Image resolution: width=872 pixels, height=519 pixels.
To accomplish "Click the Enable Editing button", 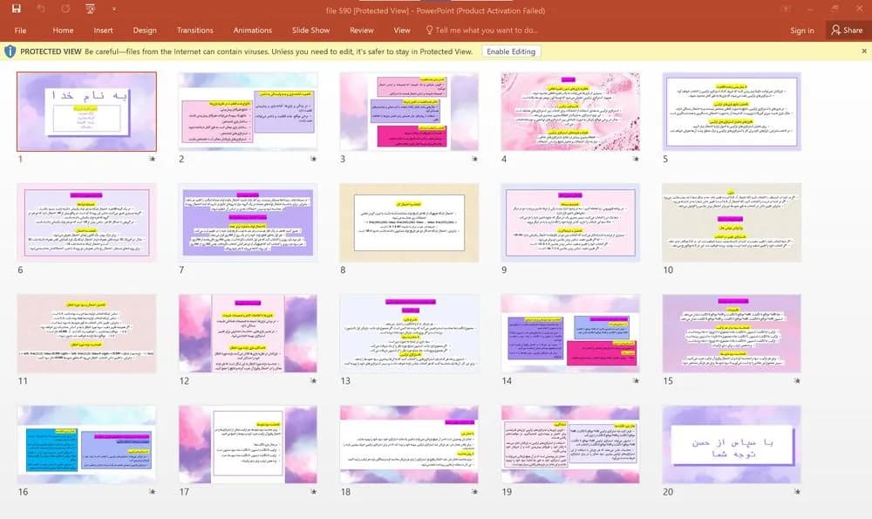I will 511,51.
